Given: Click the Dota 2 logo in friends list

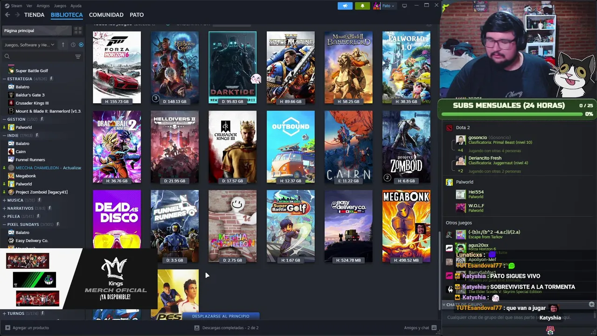Looking at the screenshot, I should tap(449, 127).
